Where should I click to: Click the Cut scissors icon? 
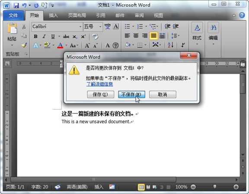tap(24, 27)
